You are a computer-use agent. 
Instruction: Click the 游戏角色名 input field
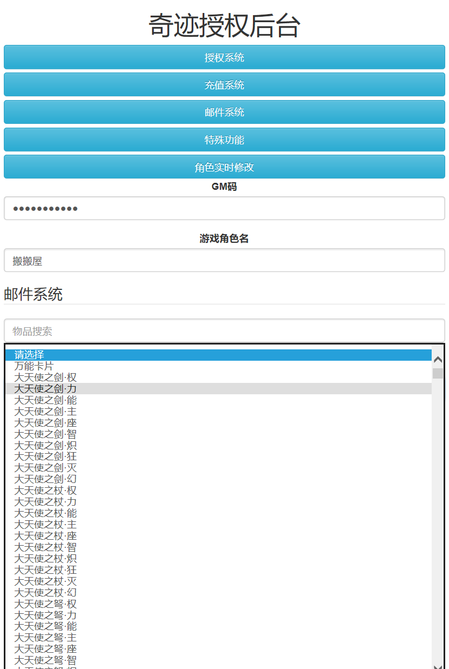click(x=224, y=261)
